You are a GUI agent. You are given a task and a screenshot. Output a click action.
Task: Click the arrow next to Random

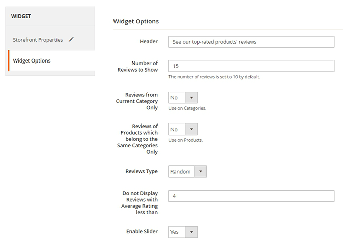click(200, 171)
